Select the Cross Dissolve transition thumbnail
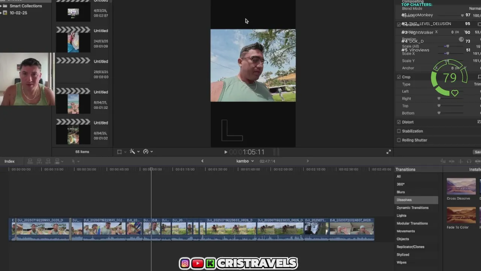 click(x=461, y=186)
